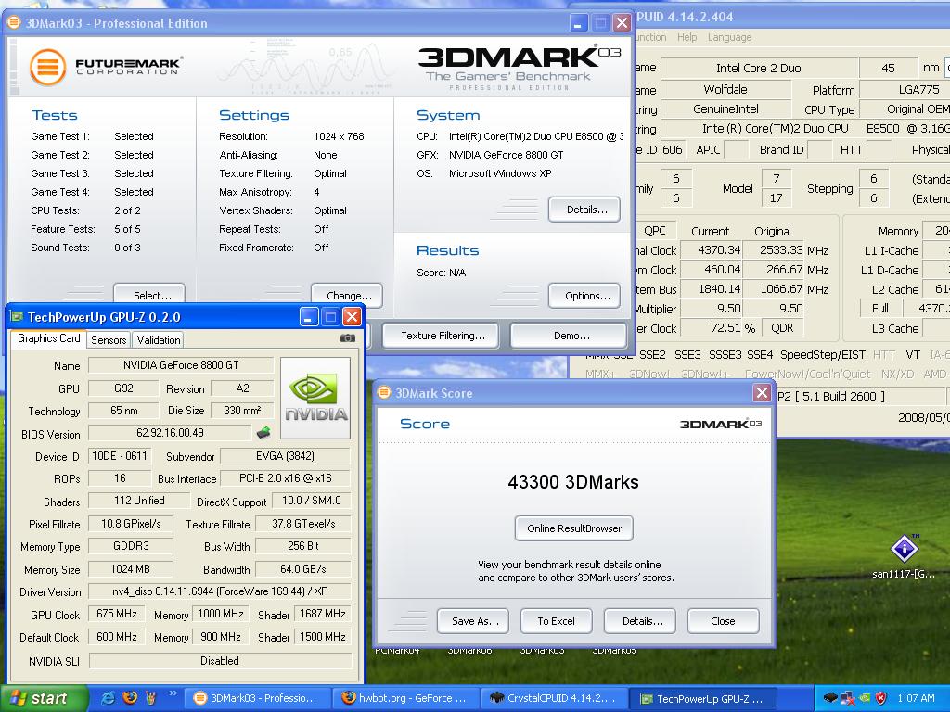Viewport: 950px width, 712px height.
Task: Open the Online ResultBrowser
Action: click(573, 528)
